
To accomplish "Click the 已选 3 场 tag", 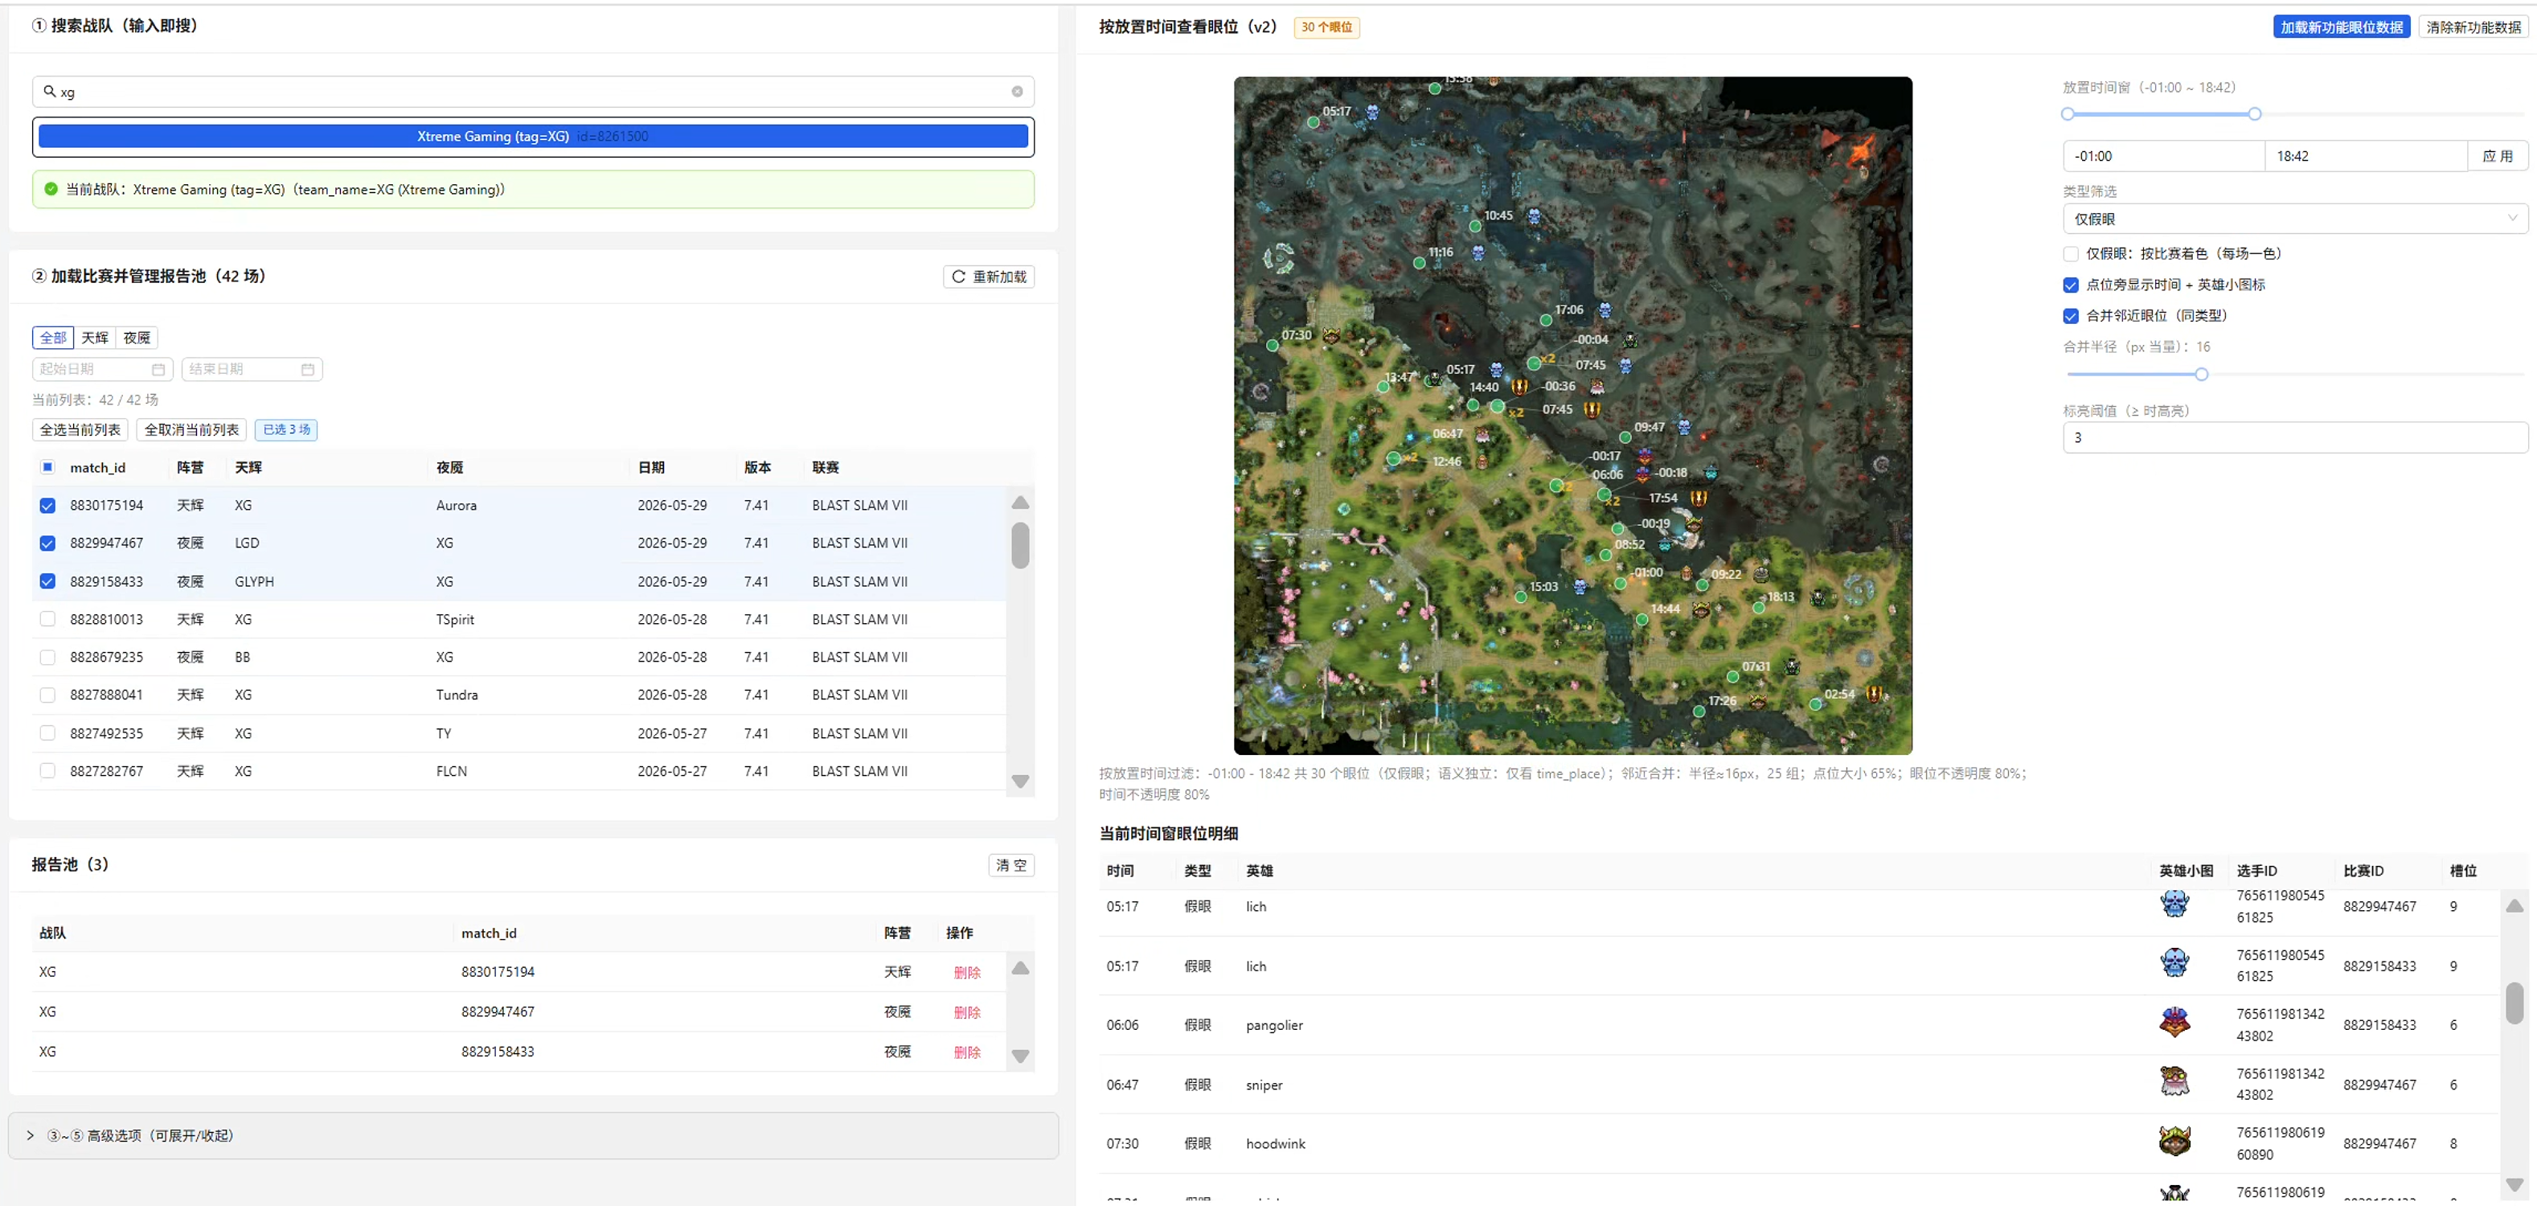I will (x=285, y=429).
